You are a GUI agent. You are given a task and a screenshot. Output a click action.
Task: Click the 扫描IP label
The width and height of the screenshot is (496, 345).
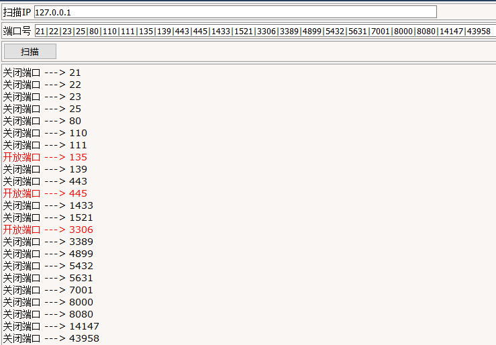[17, 12]
